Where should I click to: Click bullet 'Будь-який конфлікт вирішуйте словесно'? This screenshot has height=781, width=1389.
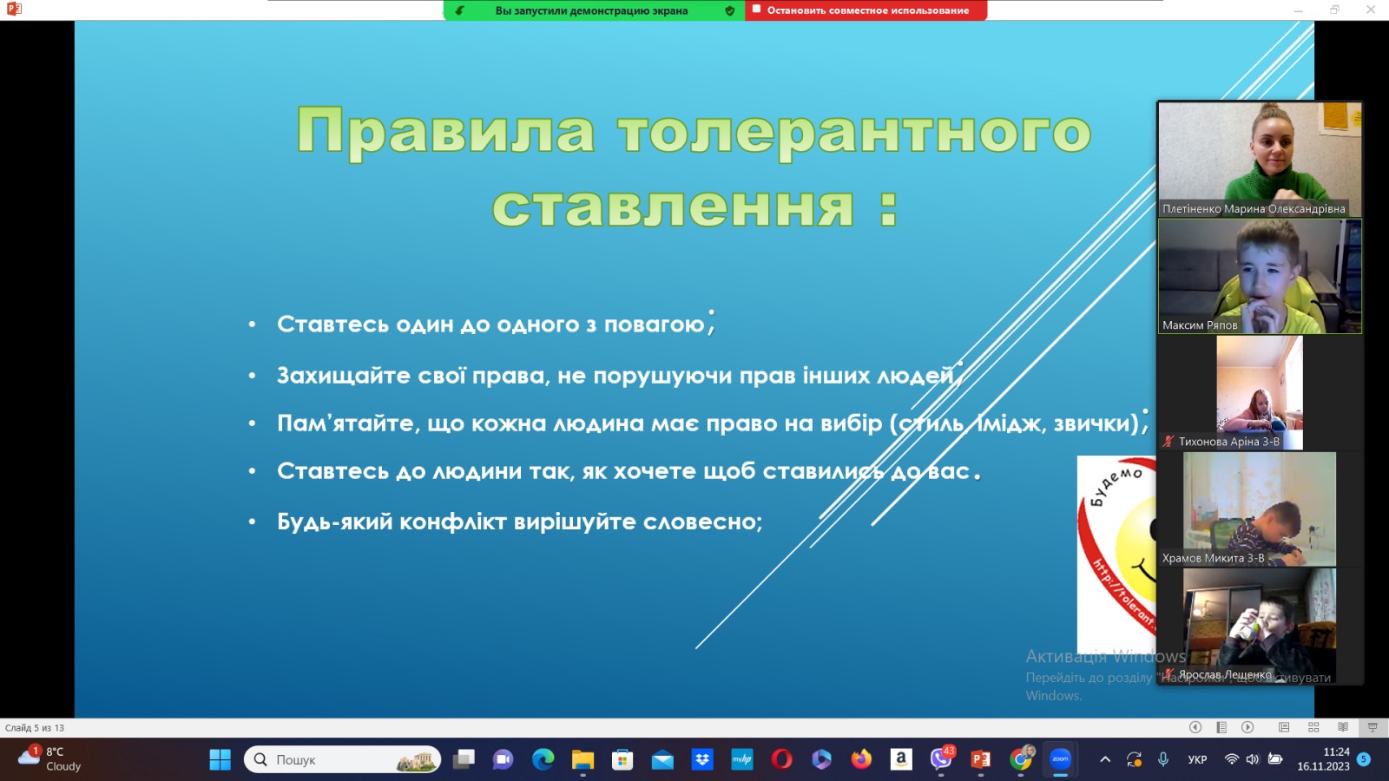coord(519,522)
